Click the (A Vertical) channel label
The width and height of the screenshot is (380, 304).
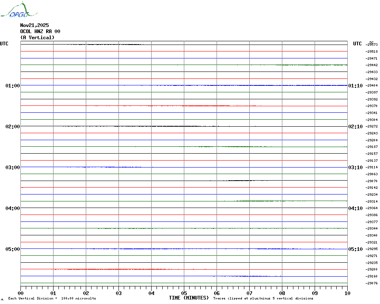pyautogui.click(x=37, y=38)
